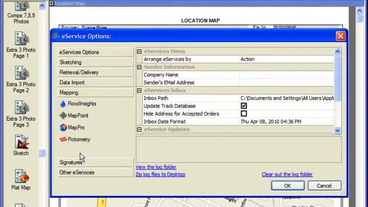This screenshot has height=207, width=368.
Task: Open Extra 3 Photo Page 2 icon
Action: coord(22,73)
